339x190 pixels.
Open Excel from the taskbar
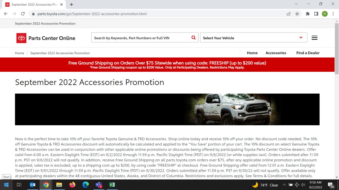click(x=112, y=185)
